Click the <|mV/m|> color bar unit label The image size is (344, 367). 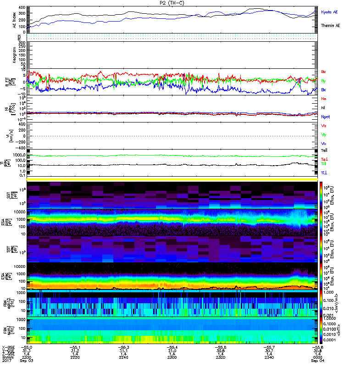(x=337, y=303)
